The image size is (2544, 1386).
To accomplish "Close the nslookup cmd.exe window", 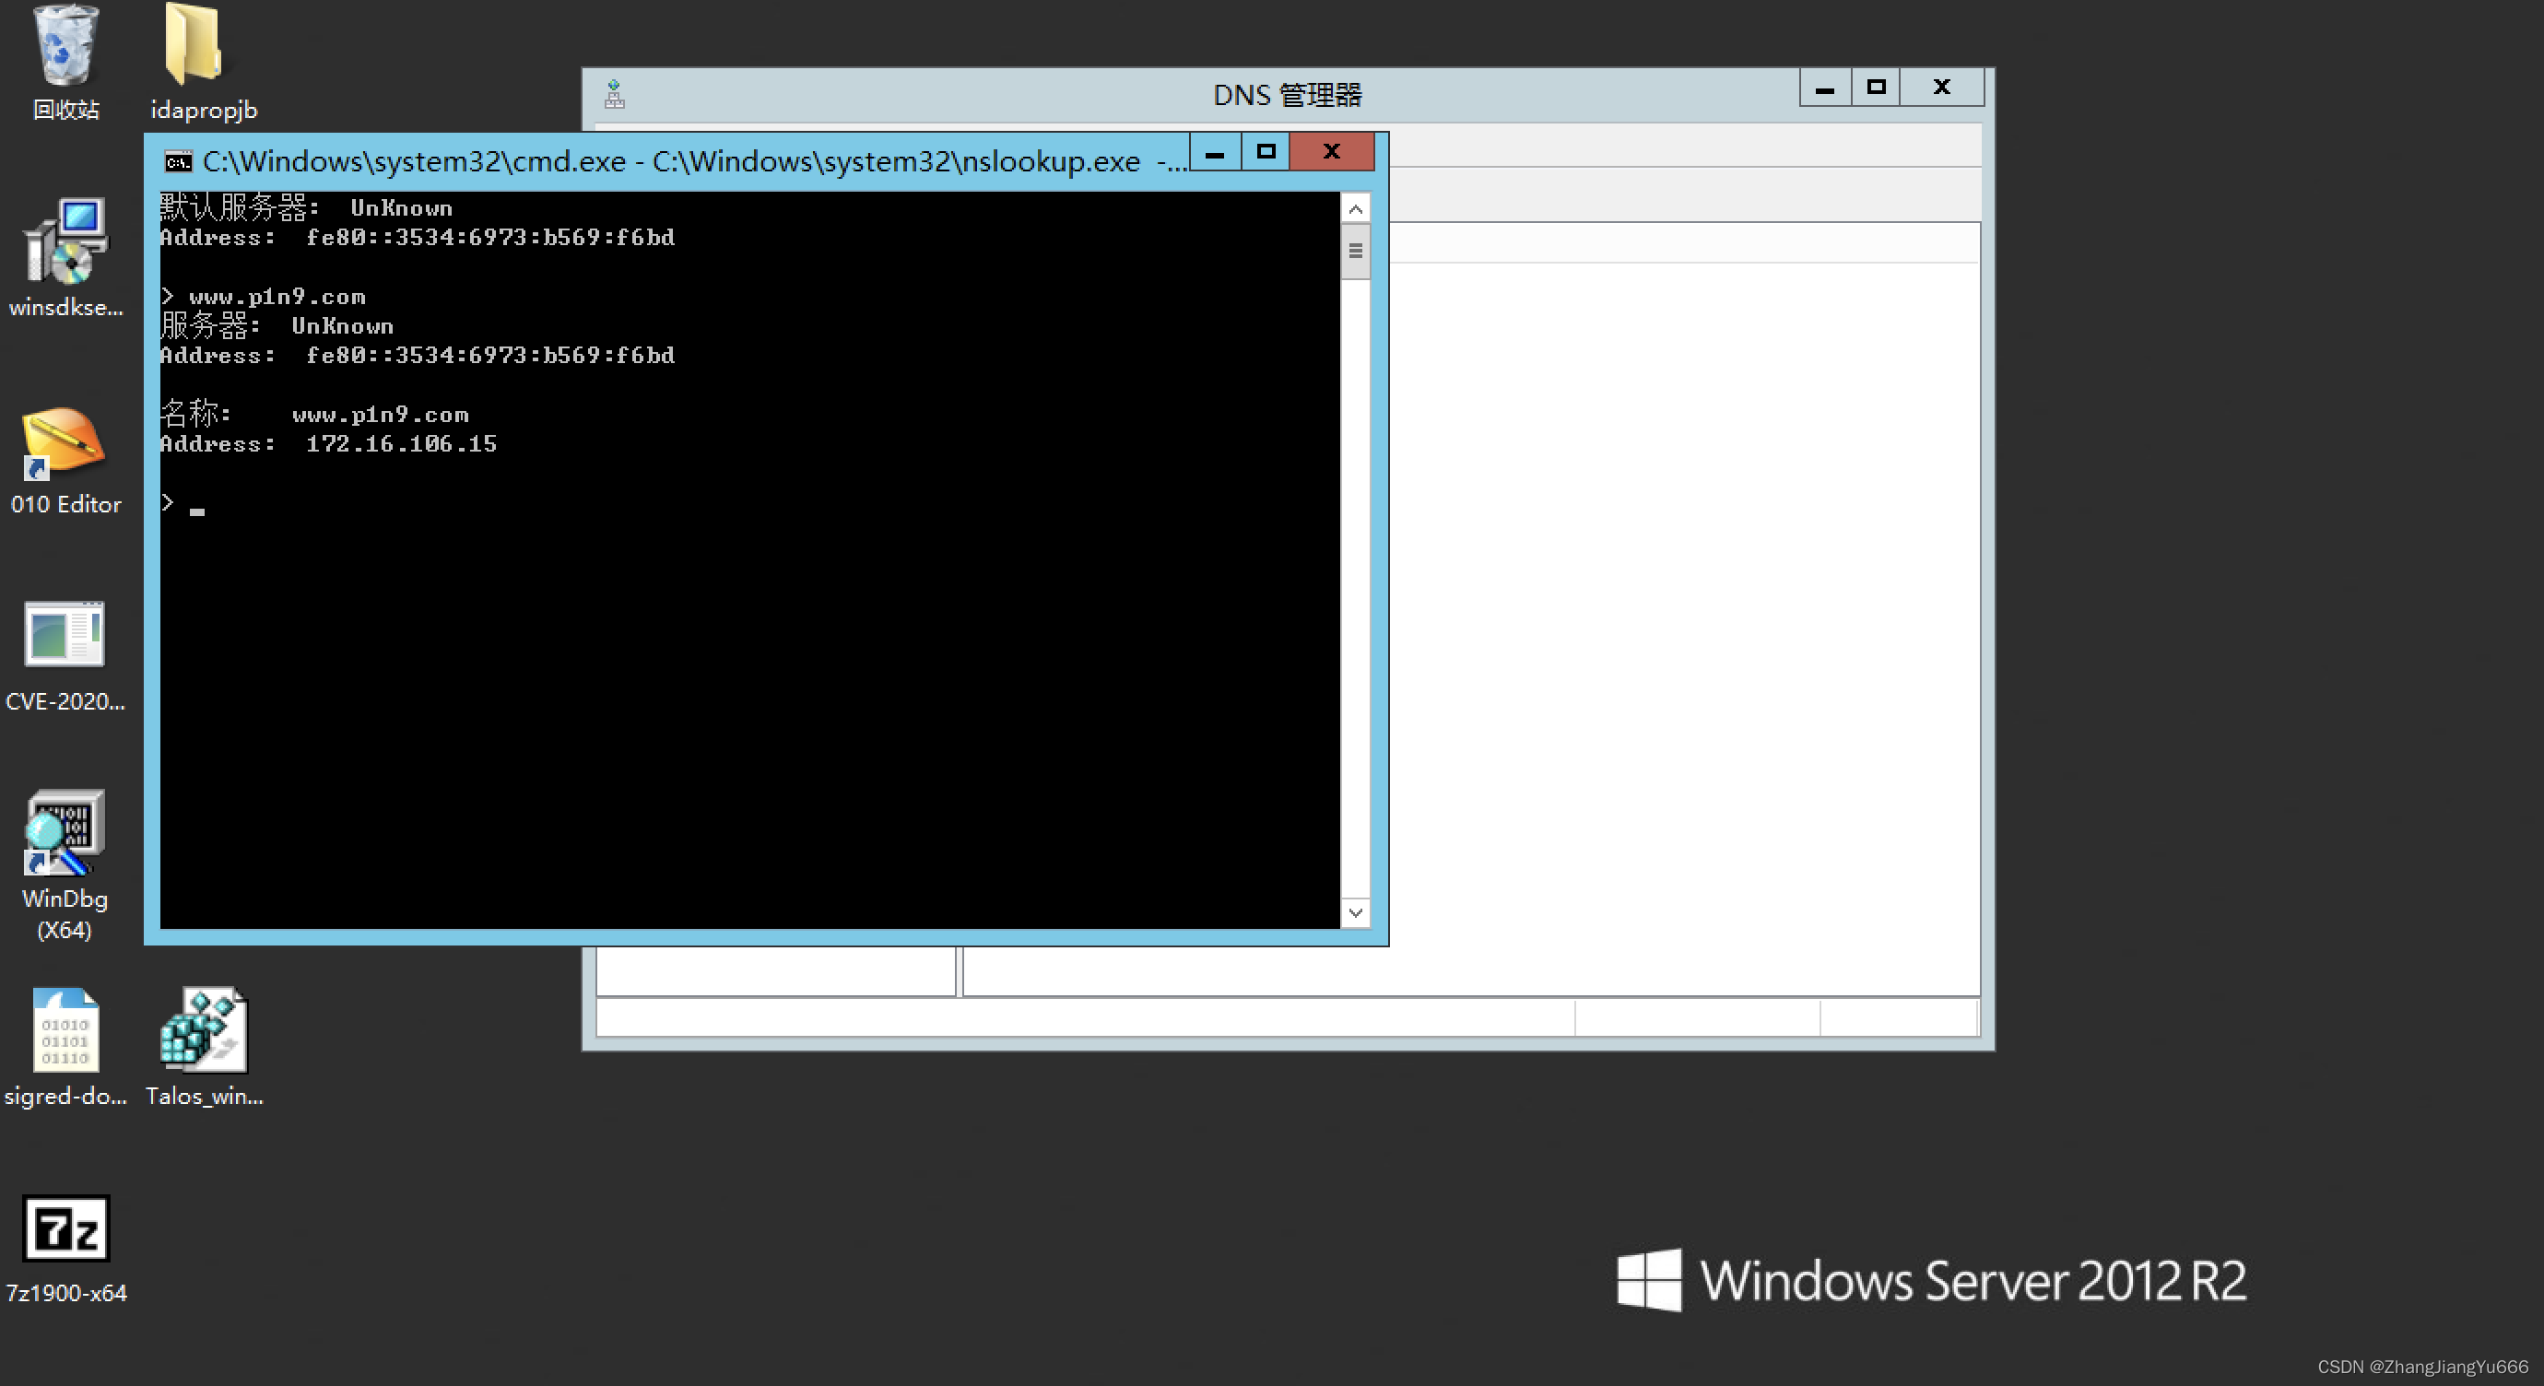I will [1331, 152].
